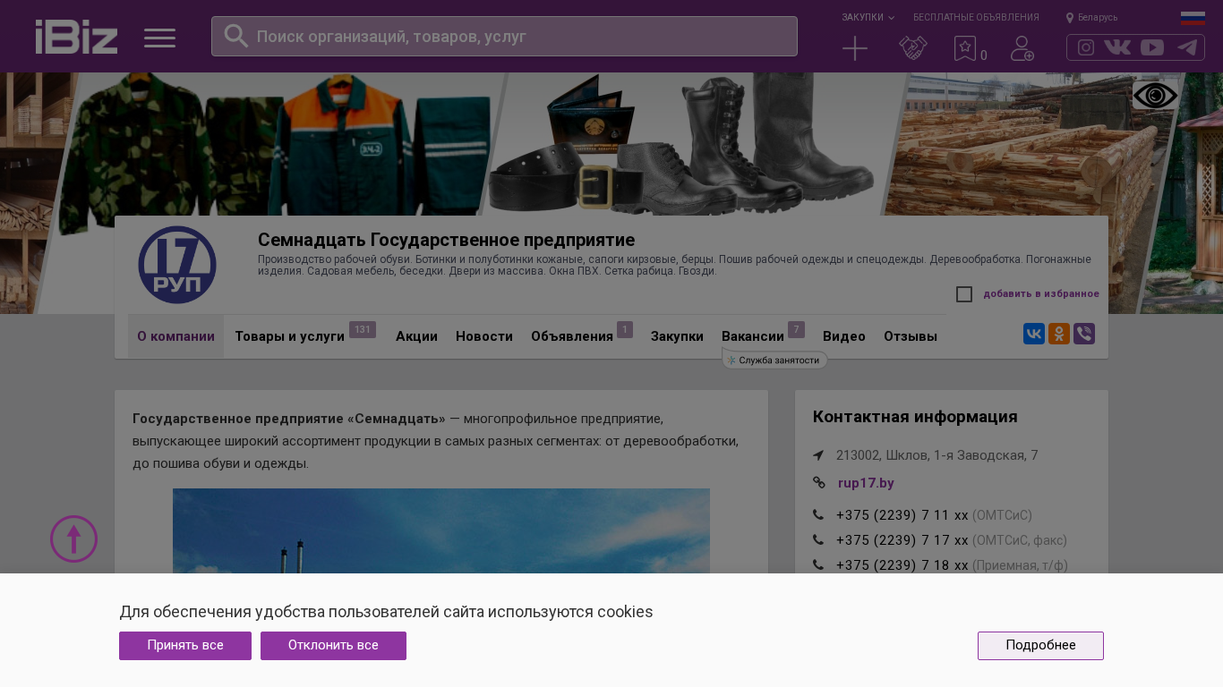1223x687 pixels.
Task: Click the location pin next to Беларусь
Action: [x=1070, y=18]
